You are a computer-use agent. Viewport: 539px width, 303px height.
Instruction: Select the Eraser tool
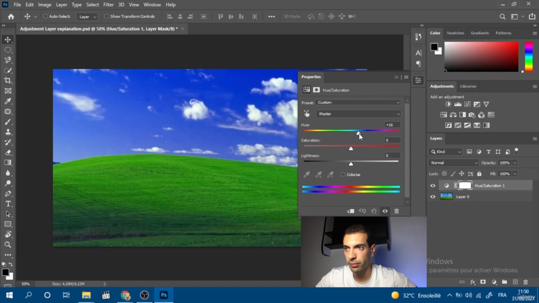(8, 152)
